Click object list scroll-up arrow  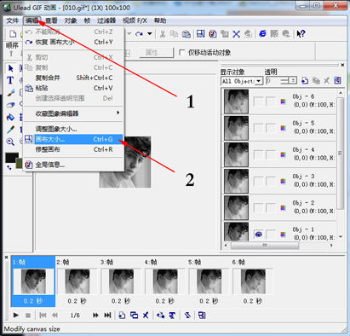(341, 93)
